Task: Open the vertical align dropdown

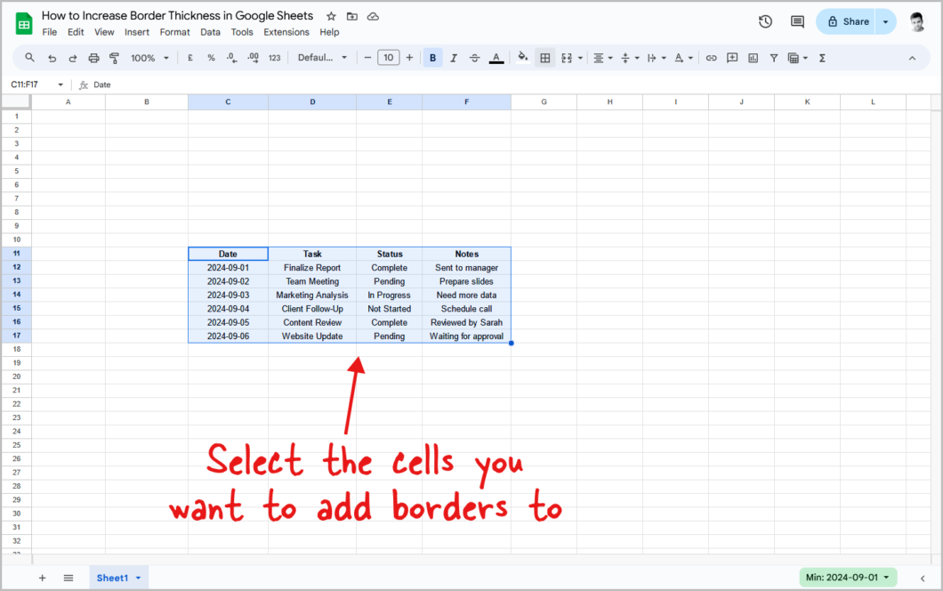Action: pyautogui.click(x=629, y=58)
